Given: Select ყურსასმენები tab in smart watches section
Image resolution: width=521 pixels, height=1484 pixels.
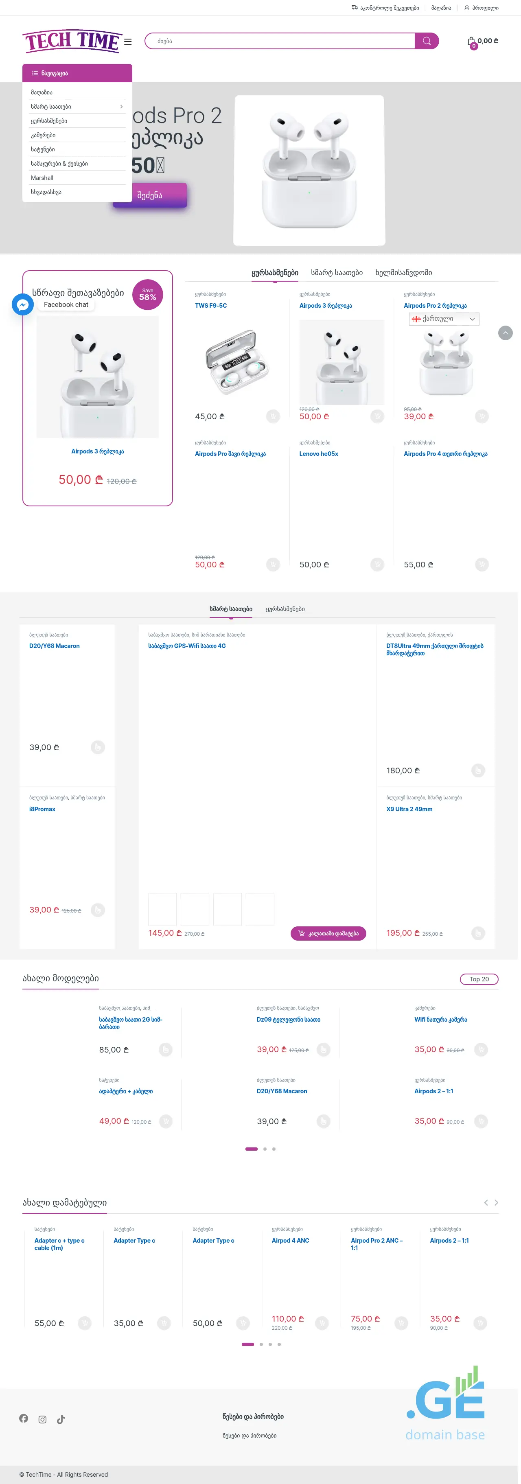Looking at the screenshot, I should [285, 608].
